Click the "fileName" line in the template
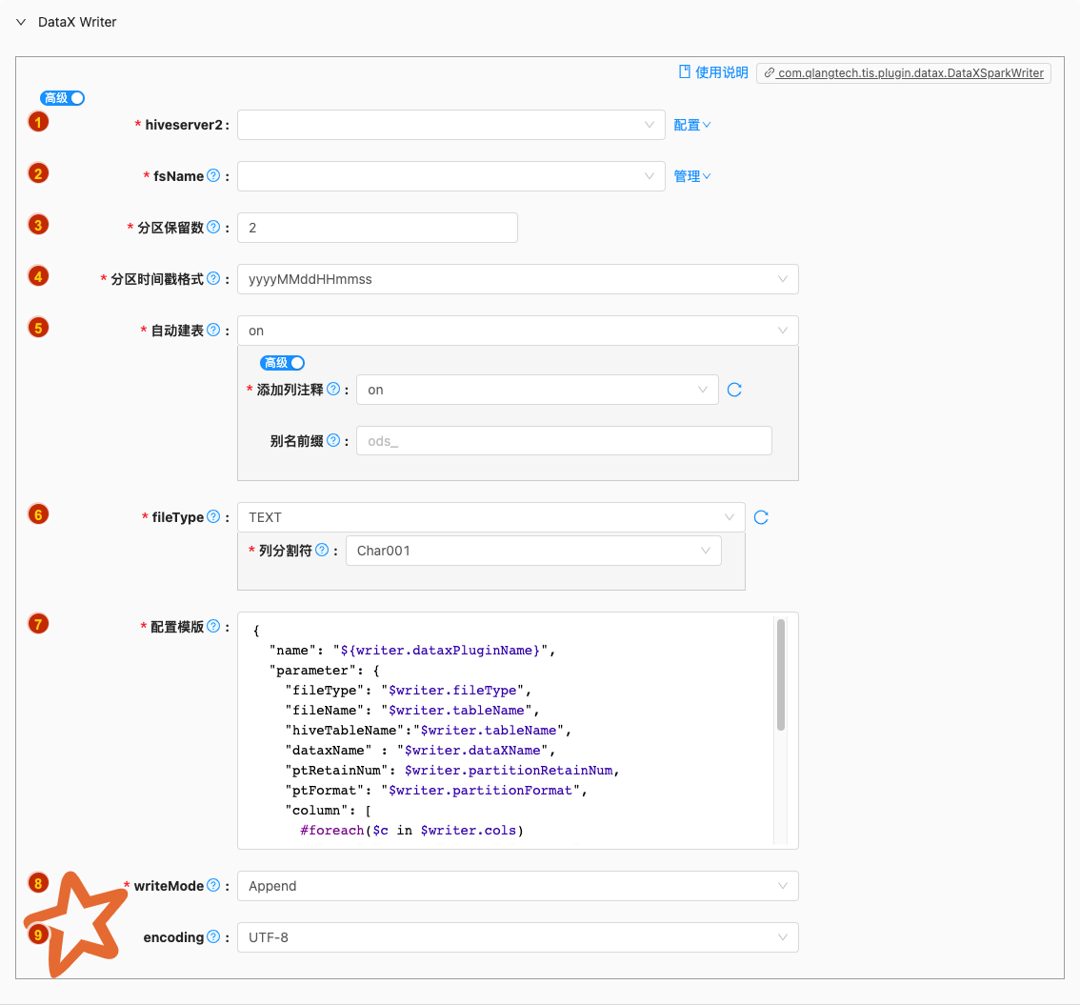 tap(412, 711)
